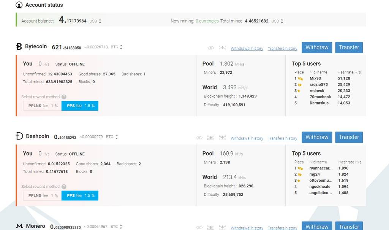Change Dashcoin BTC conversion currency selector
This screenshot has height=230, width=389.
pos(112,137)
